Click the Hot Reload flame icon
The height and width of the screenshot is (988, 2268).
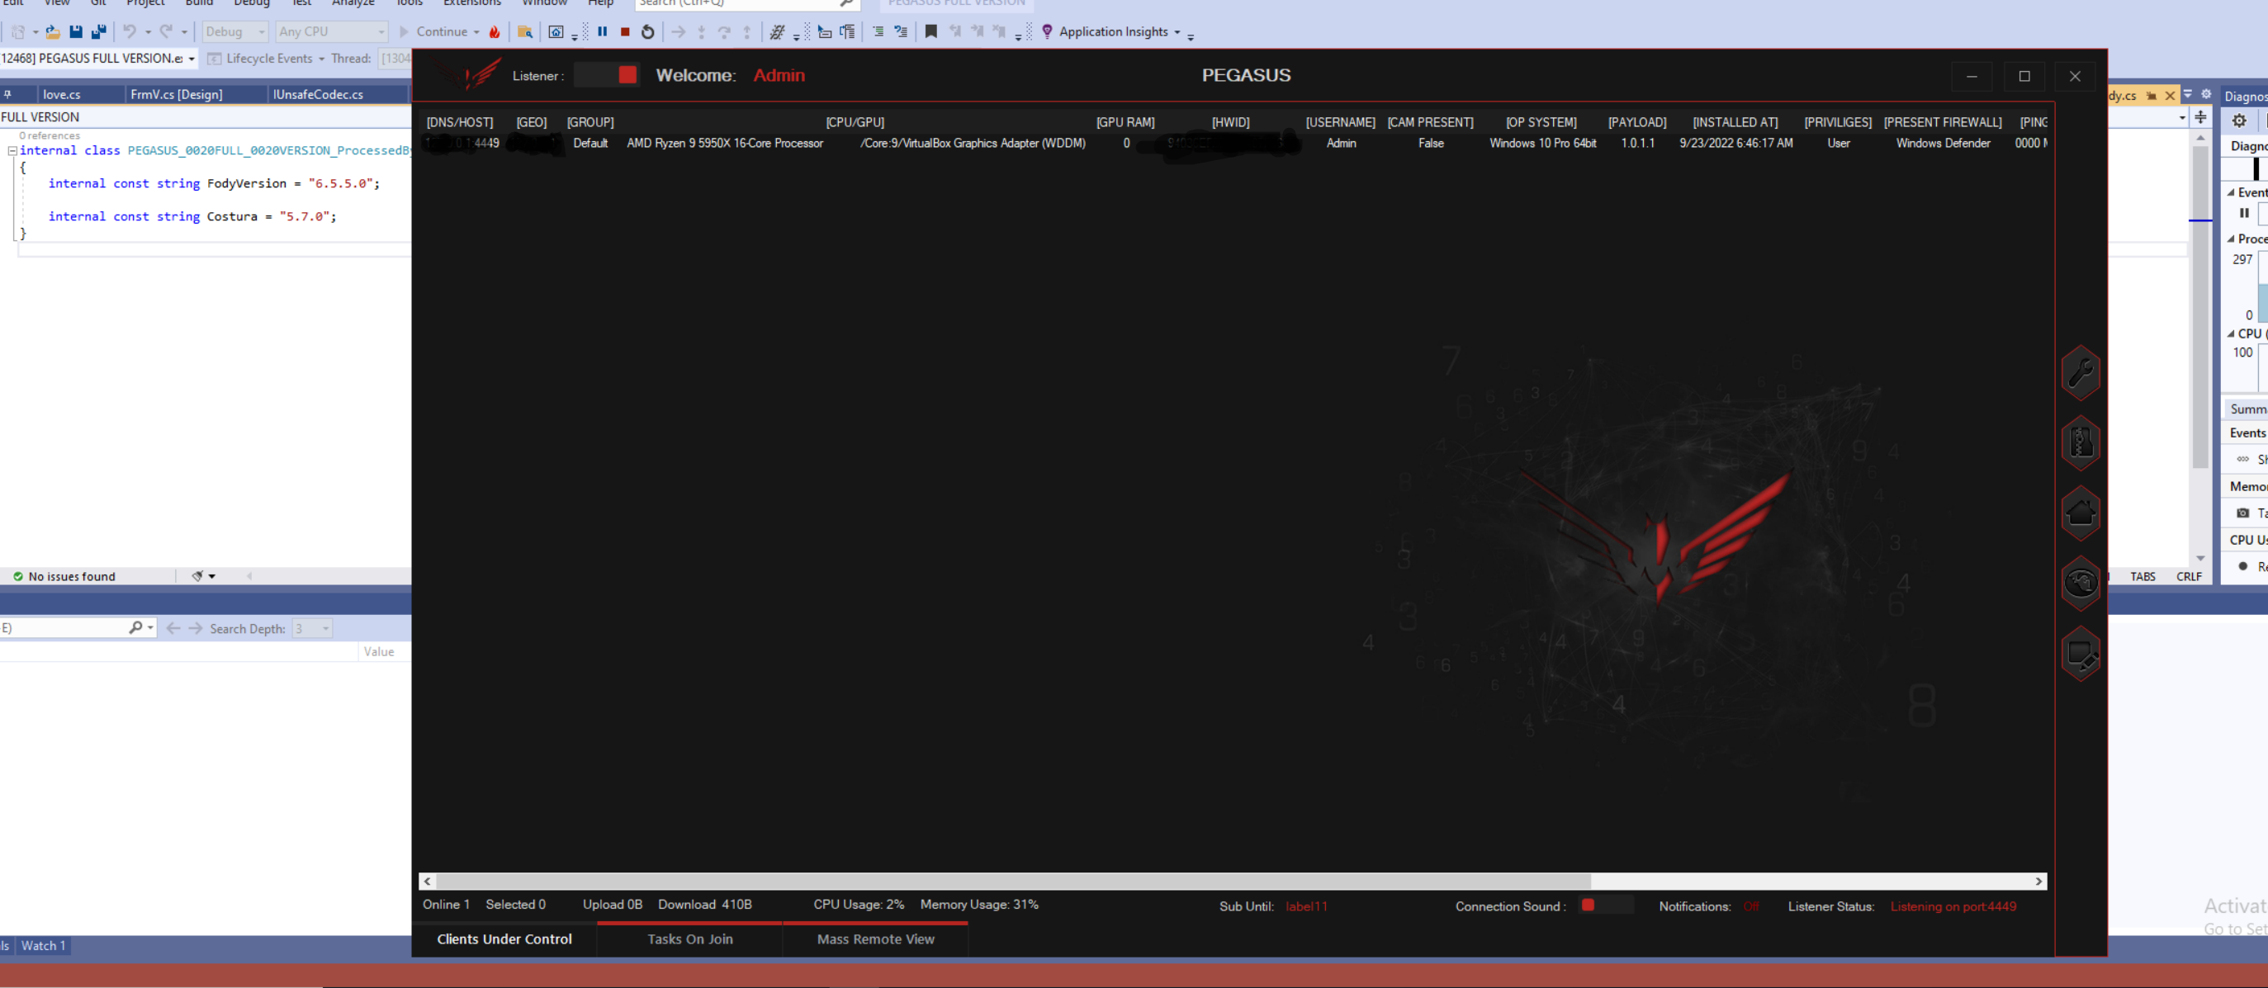(495, 31)
